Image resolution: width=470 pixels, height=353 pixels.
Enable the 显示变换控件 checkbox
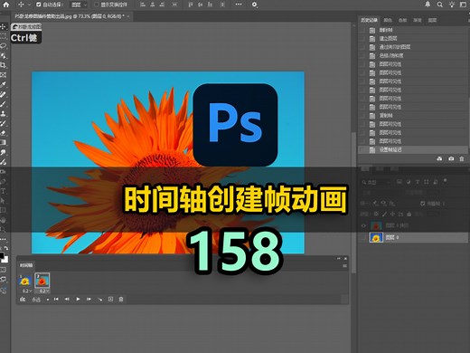coord(97,5)
